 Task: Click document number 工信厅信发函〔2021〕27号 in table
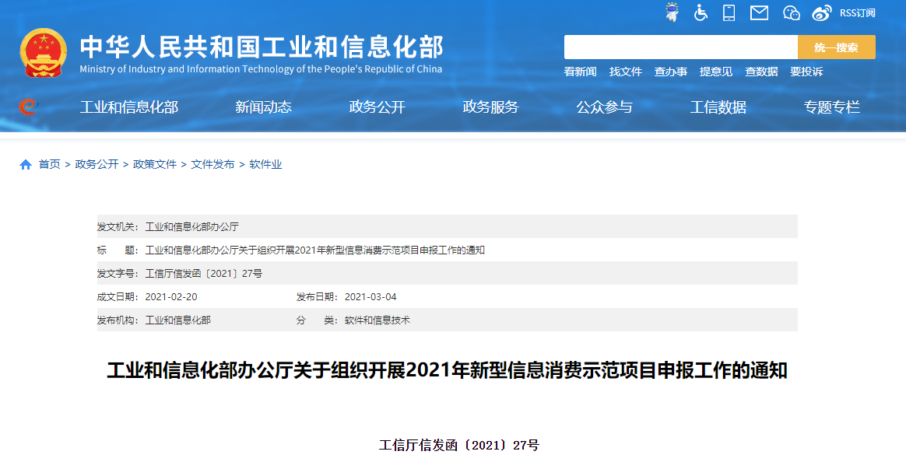203,273
